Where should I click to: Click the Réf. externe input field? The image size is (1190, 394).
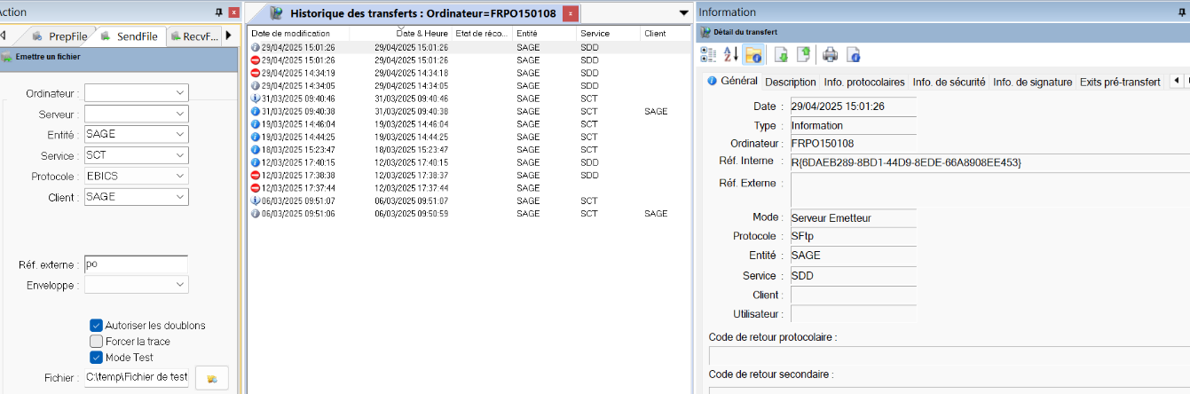[136, 264]
